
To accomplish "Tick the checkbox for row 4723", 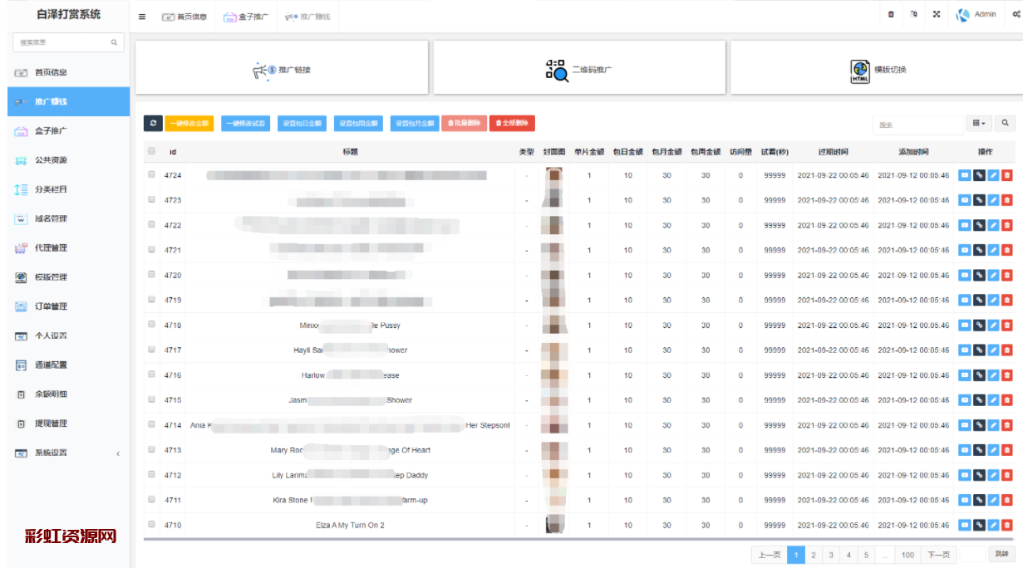I will 151,200.
